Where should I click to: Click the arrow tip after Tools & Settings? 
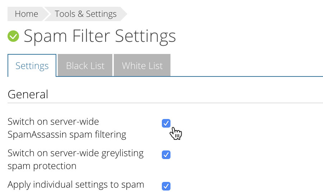pyautogui.click(x=124, y=14)
